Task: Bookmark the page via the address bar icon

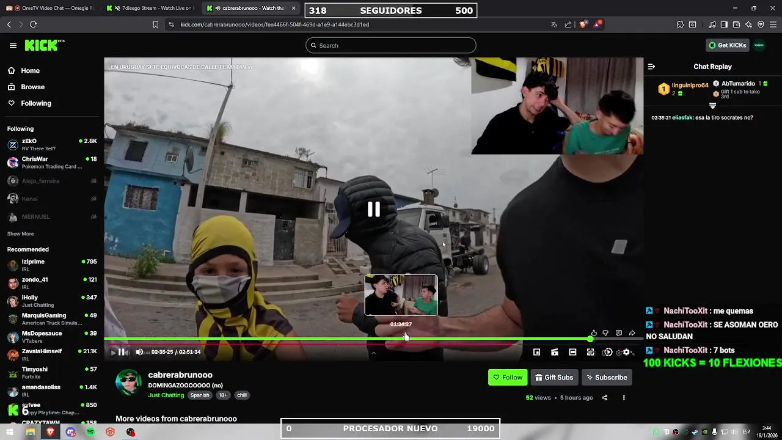Action: click(155, 24)
